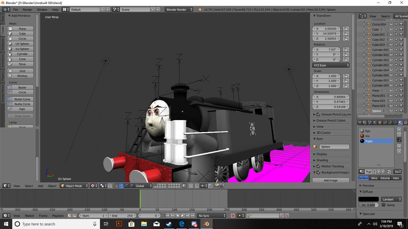
Task: Add a UV Sphere mesh
Action: (x=20, y=44)
